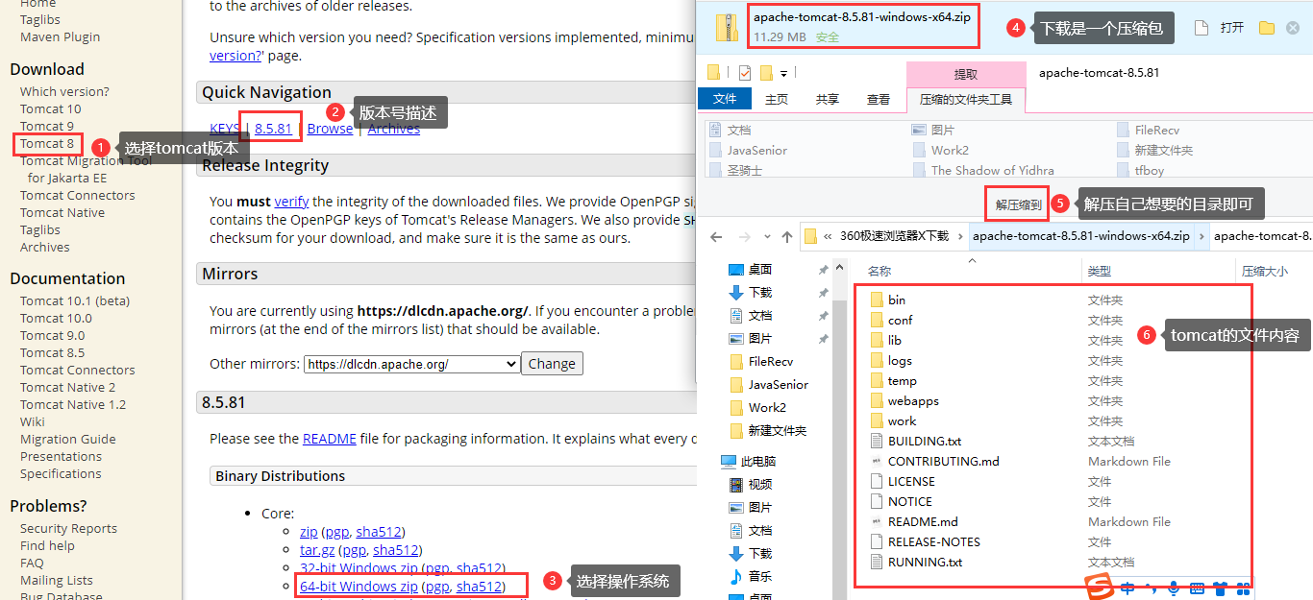
Task: Click 360极速浏览器X下载 breadcrumb segment
Action: tap(894, 236)
